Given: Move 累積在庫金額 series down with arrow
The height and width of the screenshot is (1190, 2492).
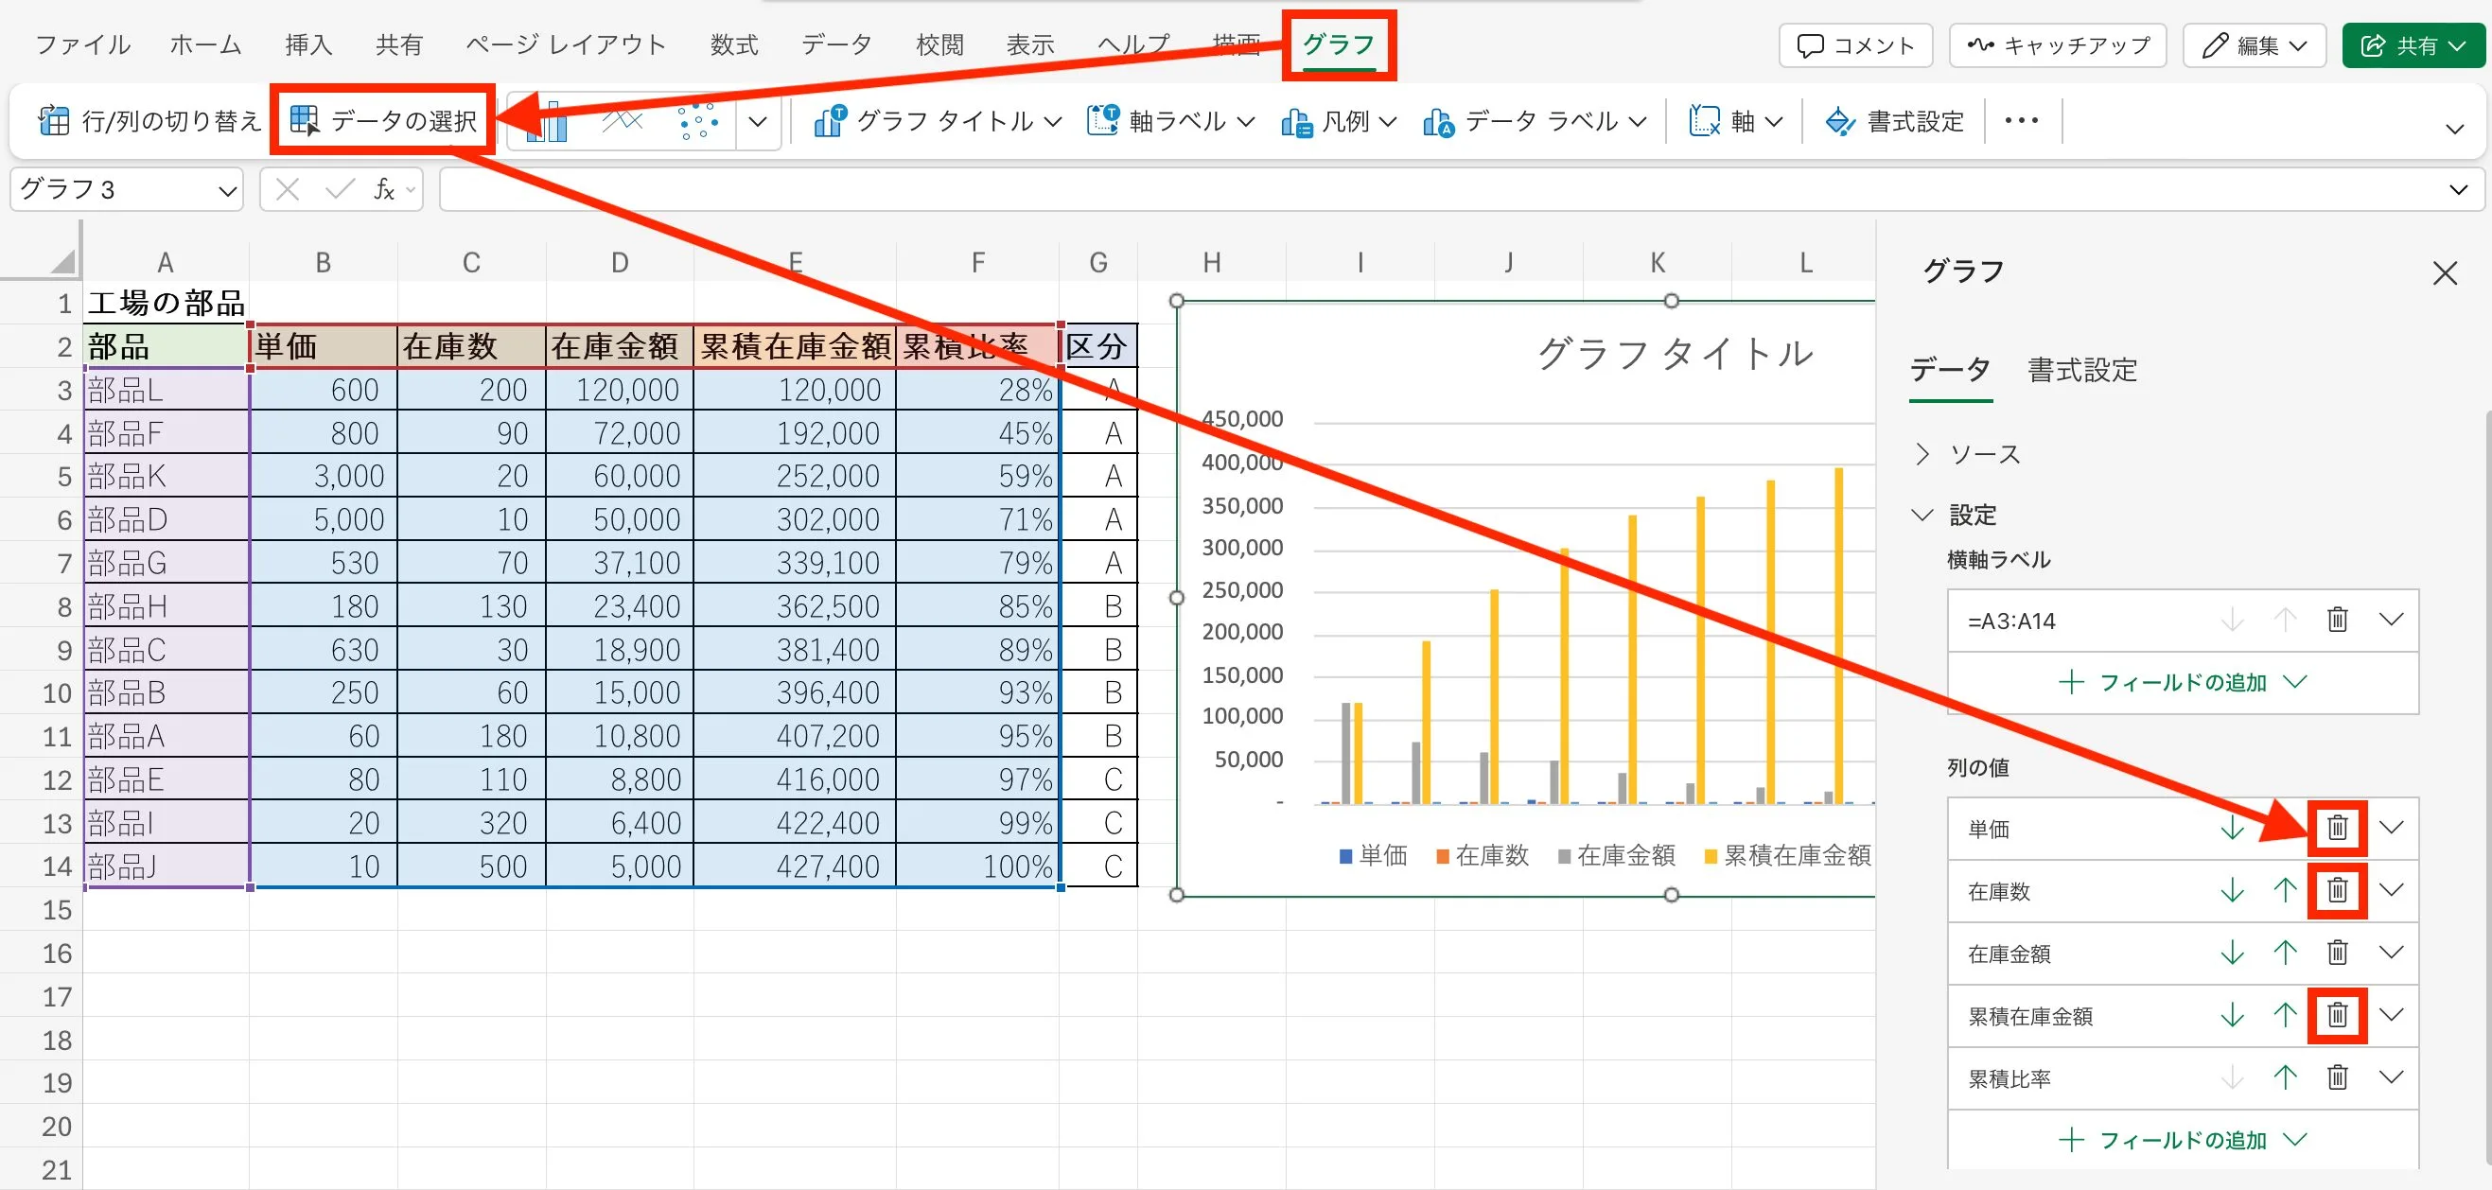Looking at the screenshot, I should pos(2232,1015).
